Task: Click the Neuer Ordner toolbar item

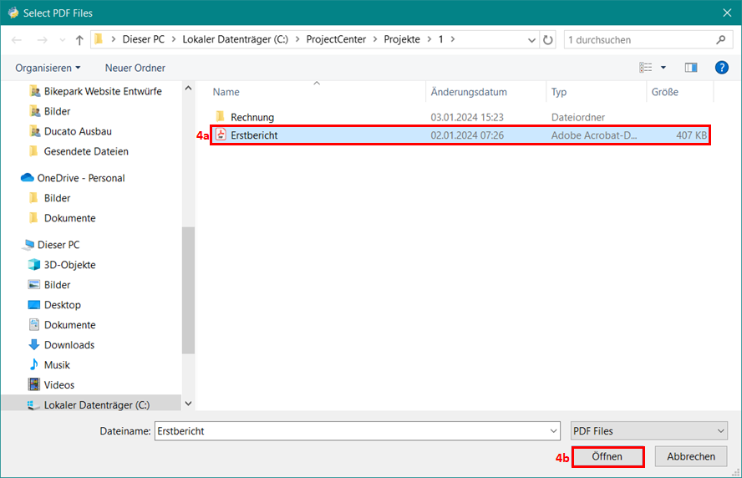Action: [x=135, y=68]
